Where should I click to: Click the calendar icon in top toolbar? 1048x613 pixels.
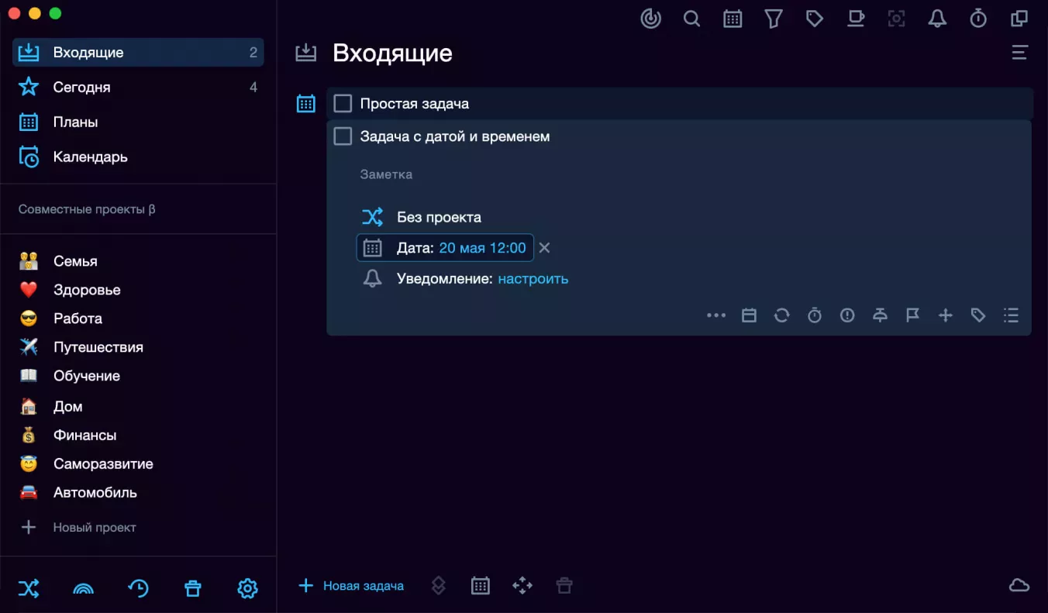(733, 19)
